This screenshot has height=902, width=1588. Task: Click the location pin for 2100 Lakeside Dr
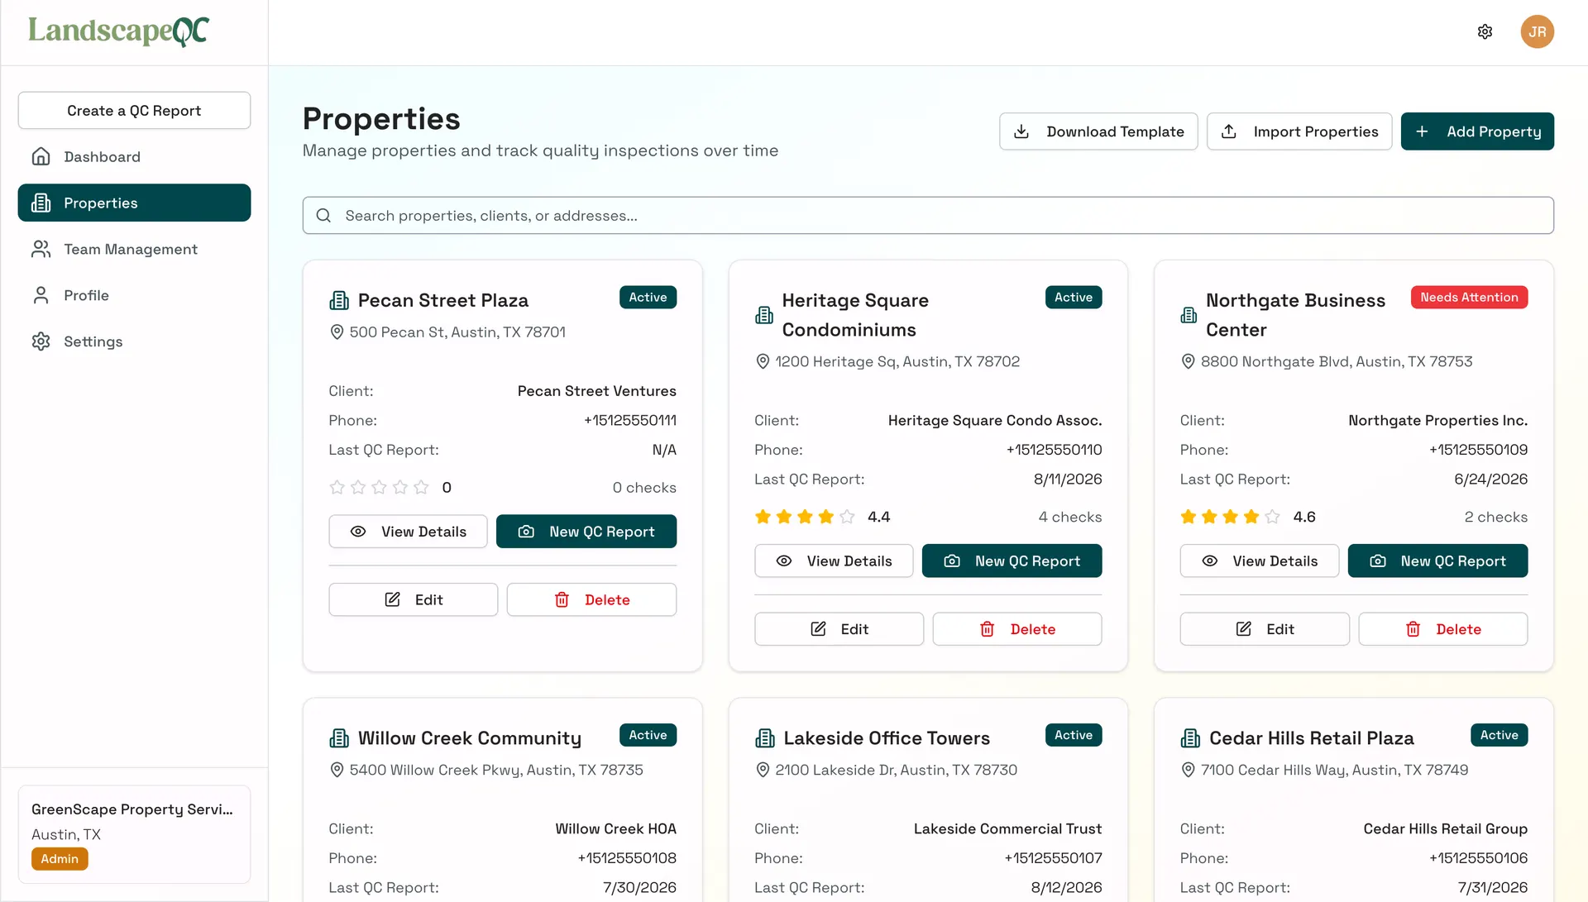point(763,771)
